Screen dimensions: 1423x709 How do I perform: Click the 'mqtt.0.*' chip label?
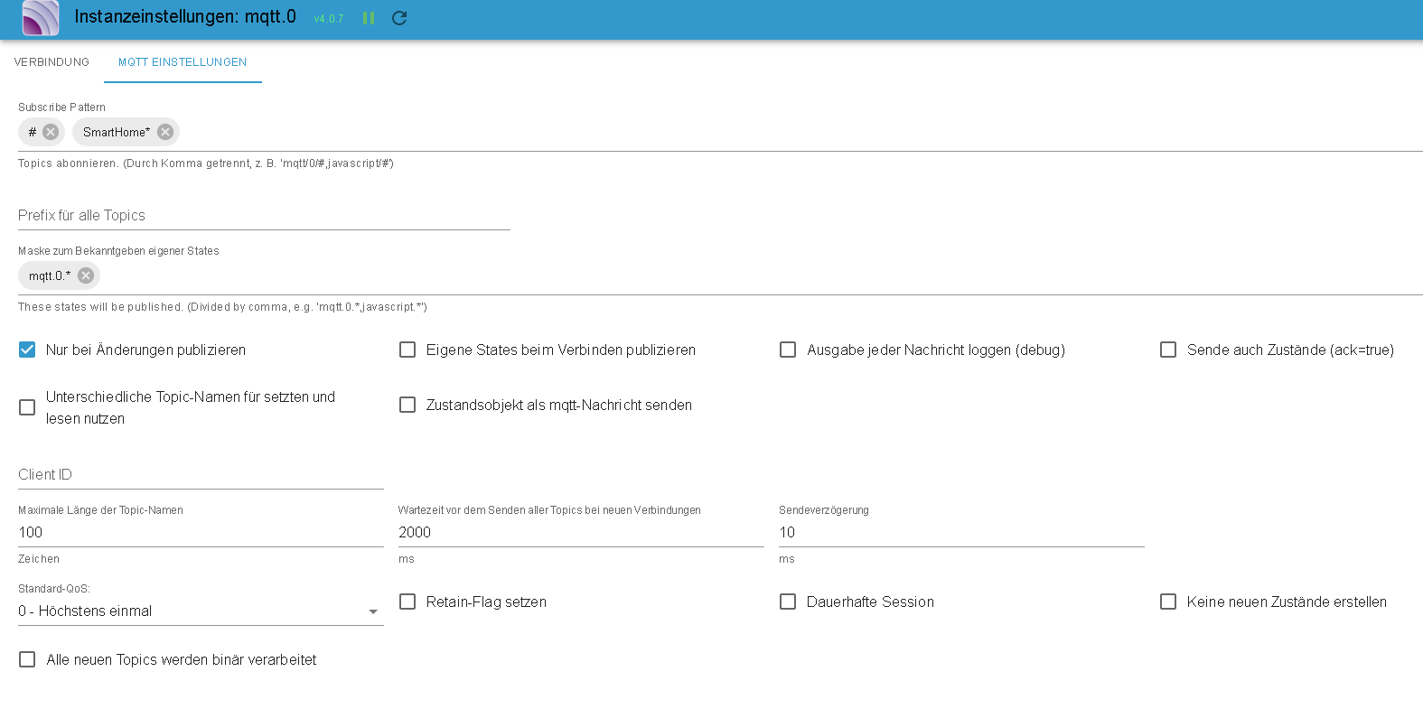click(50, 275)
